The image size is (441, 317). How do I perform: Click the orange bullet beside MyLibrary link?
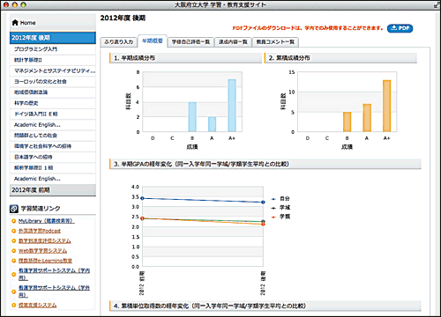click(13, 221)
